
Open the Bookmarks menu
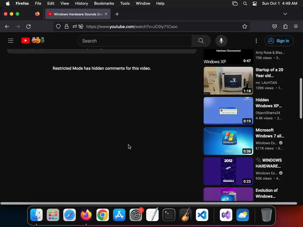point(104,4)
